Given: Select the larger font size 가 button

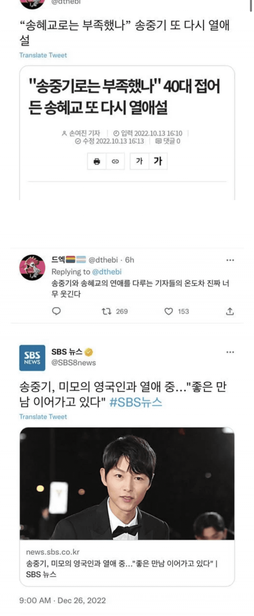Looking at the screenshot, I should click(158, 161).
